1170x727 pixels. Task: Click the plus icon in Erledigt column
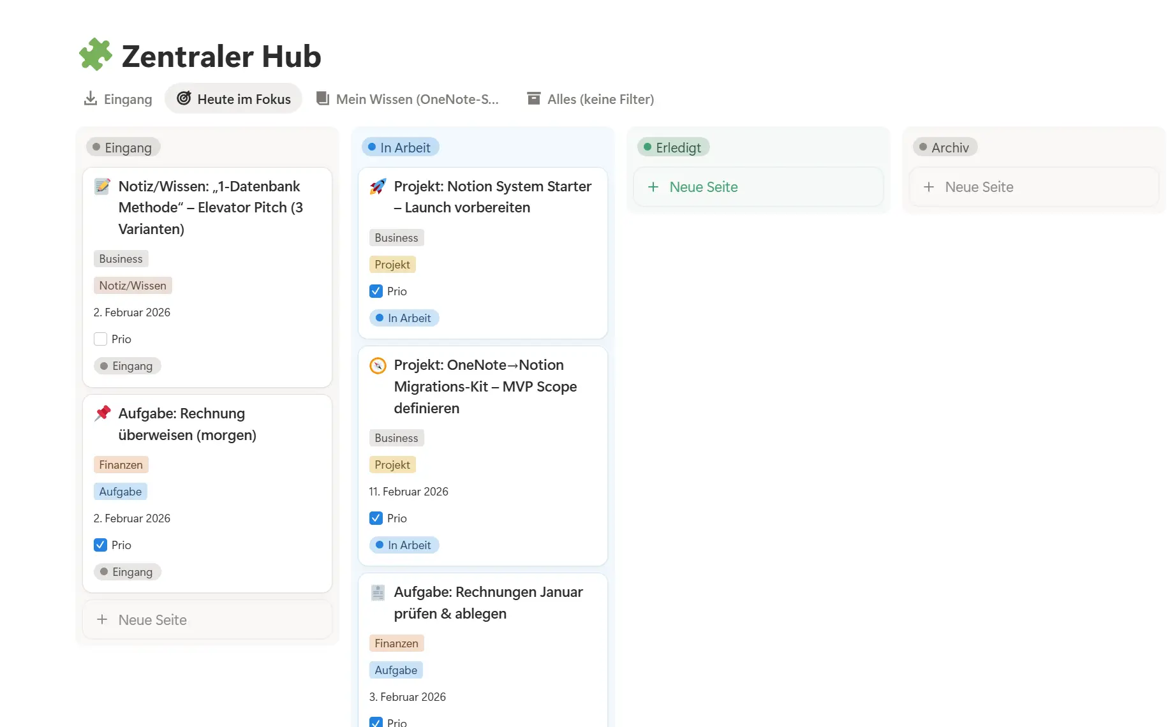click(653, 187)
